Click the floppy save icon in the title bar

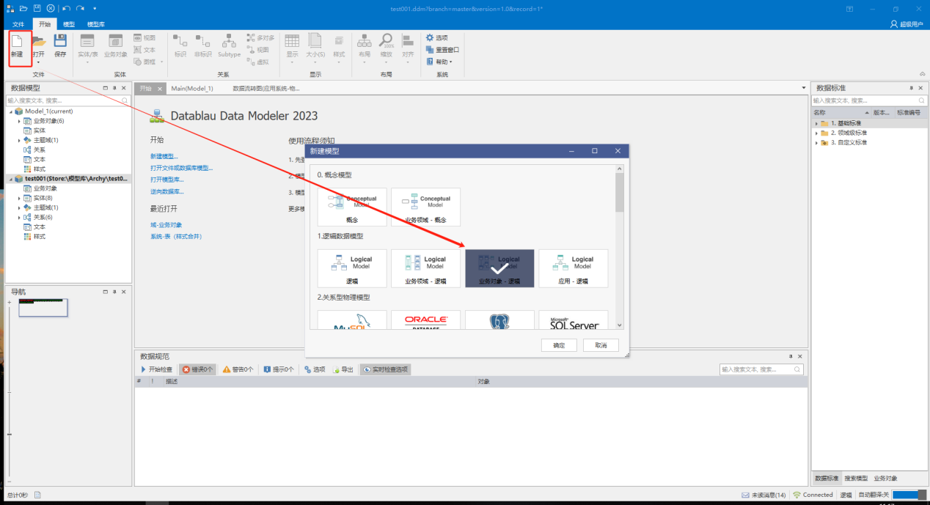(37, 8)
